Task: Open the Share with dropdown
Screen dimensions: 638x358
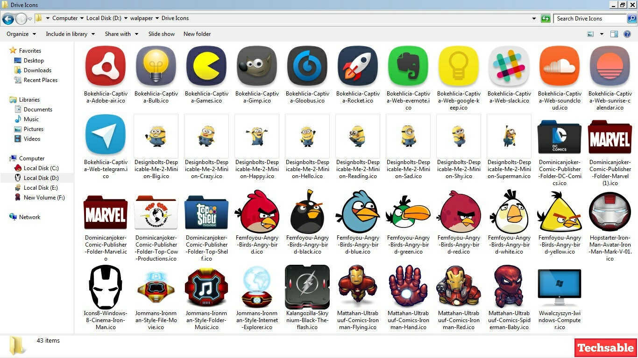Action: pos(121,34)
